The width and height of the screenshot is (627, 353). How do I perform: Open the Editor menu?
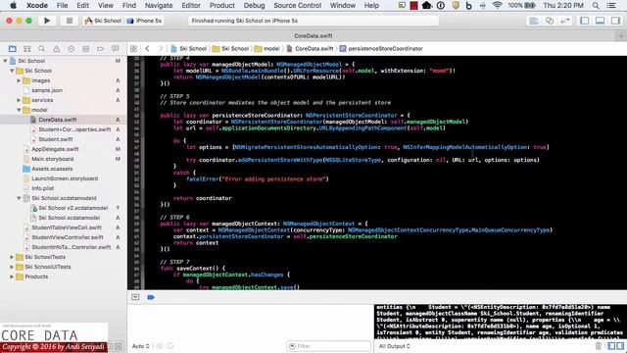coord(191,6)
